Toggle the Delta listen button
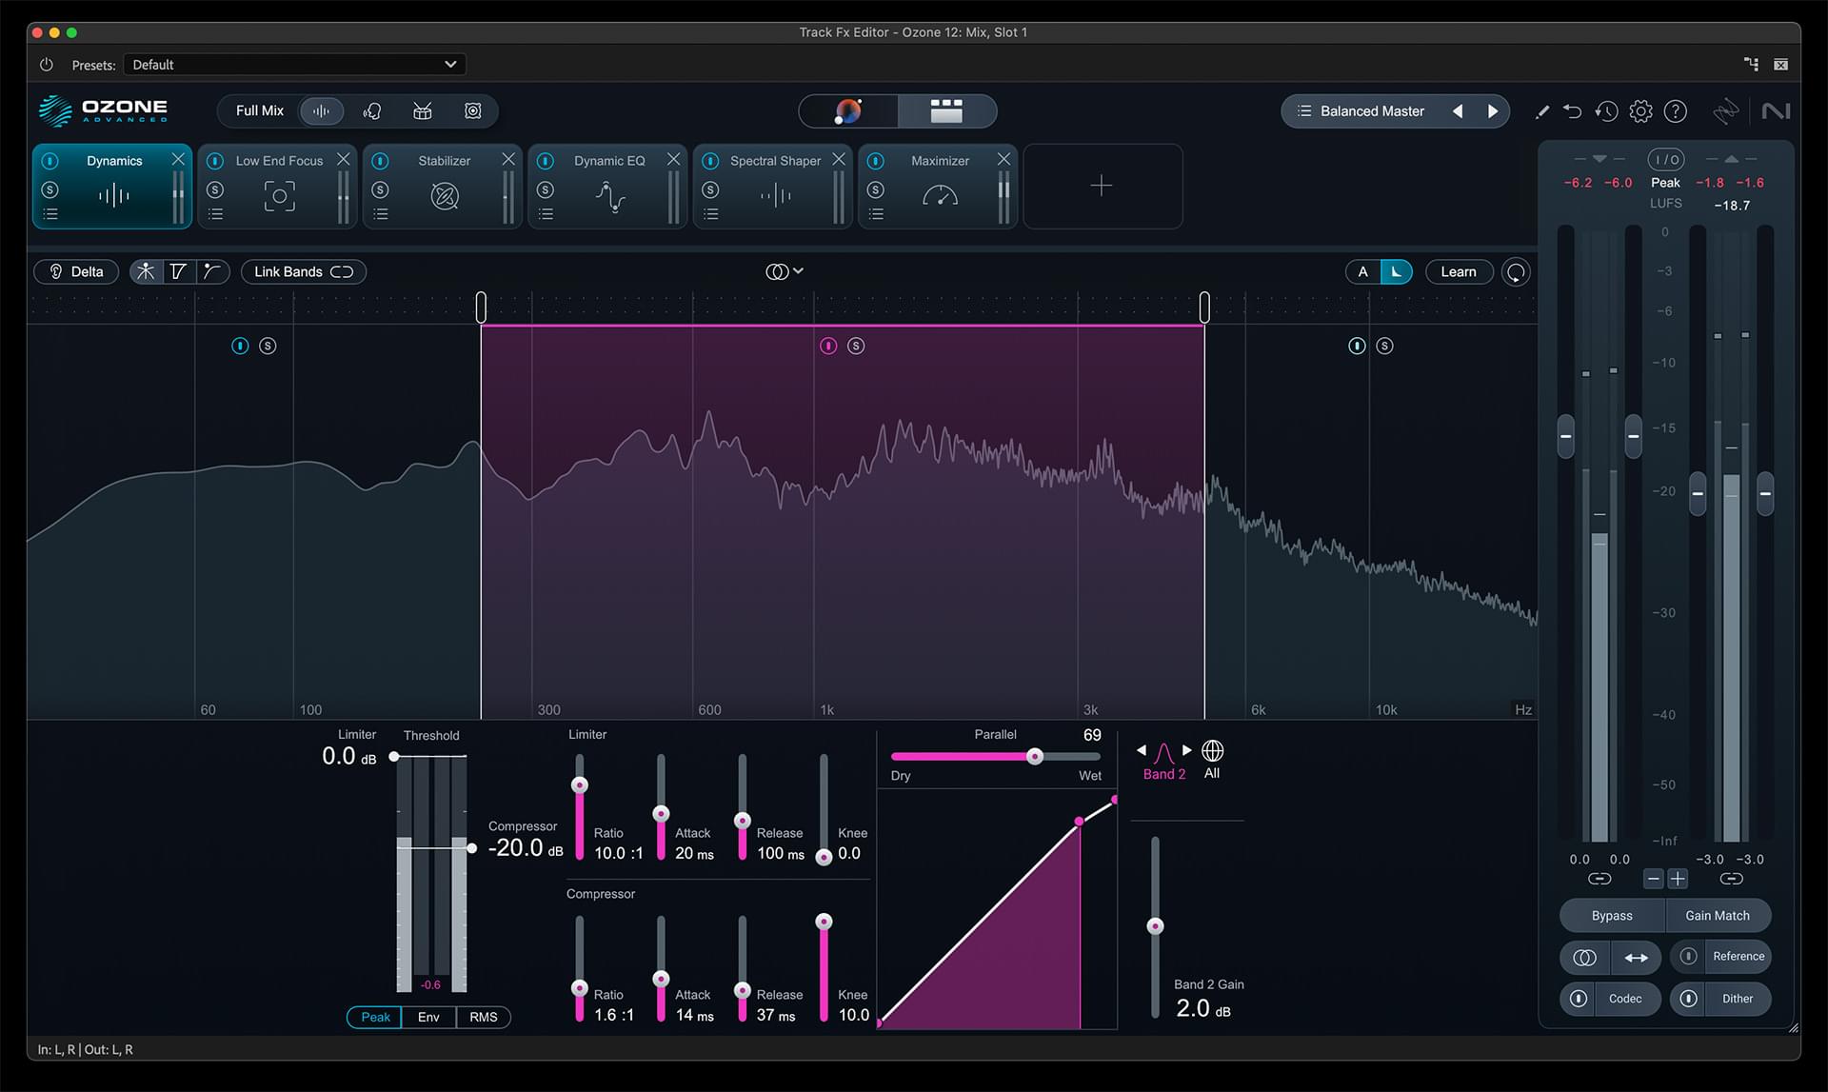This screenshot has height=1092, width=1828. click(x=76, y=271)
